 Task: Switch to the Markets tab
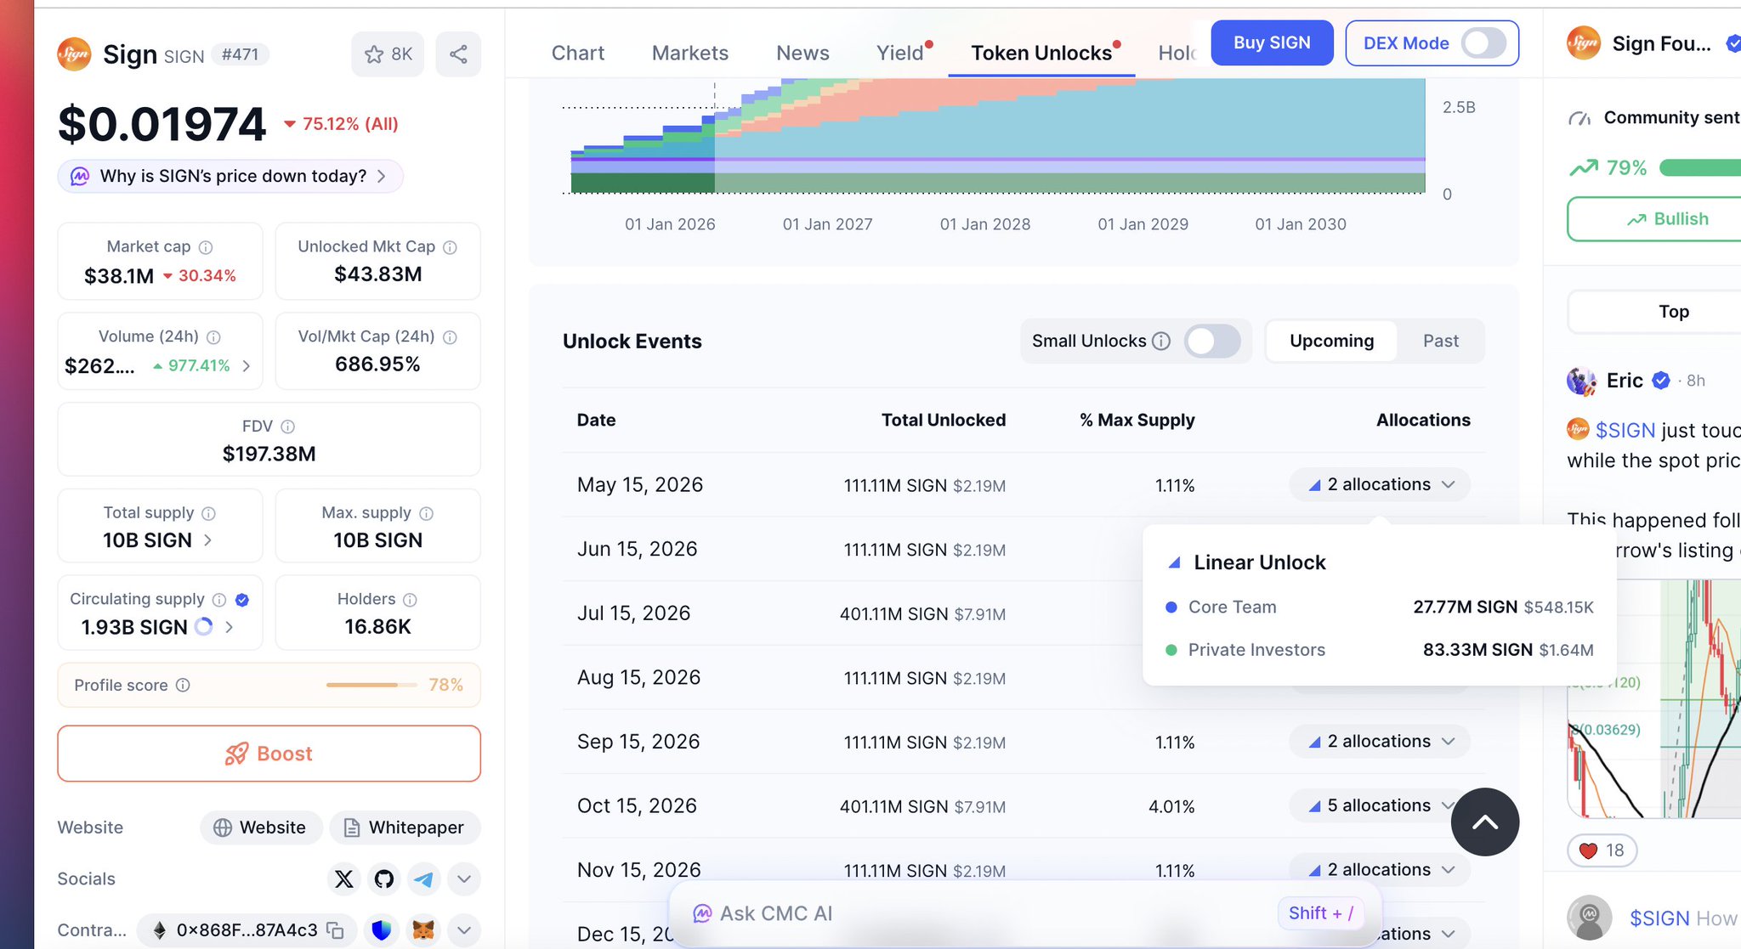coord(689,53)
